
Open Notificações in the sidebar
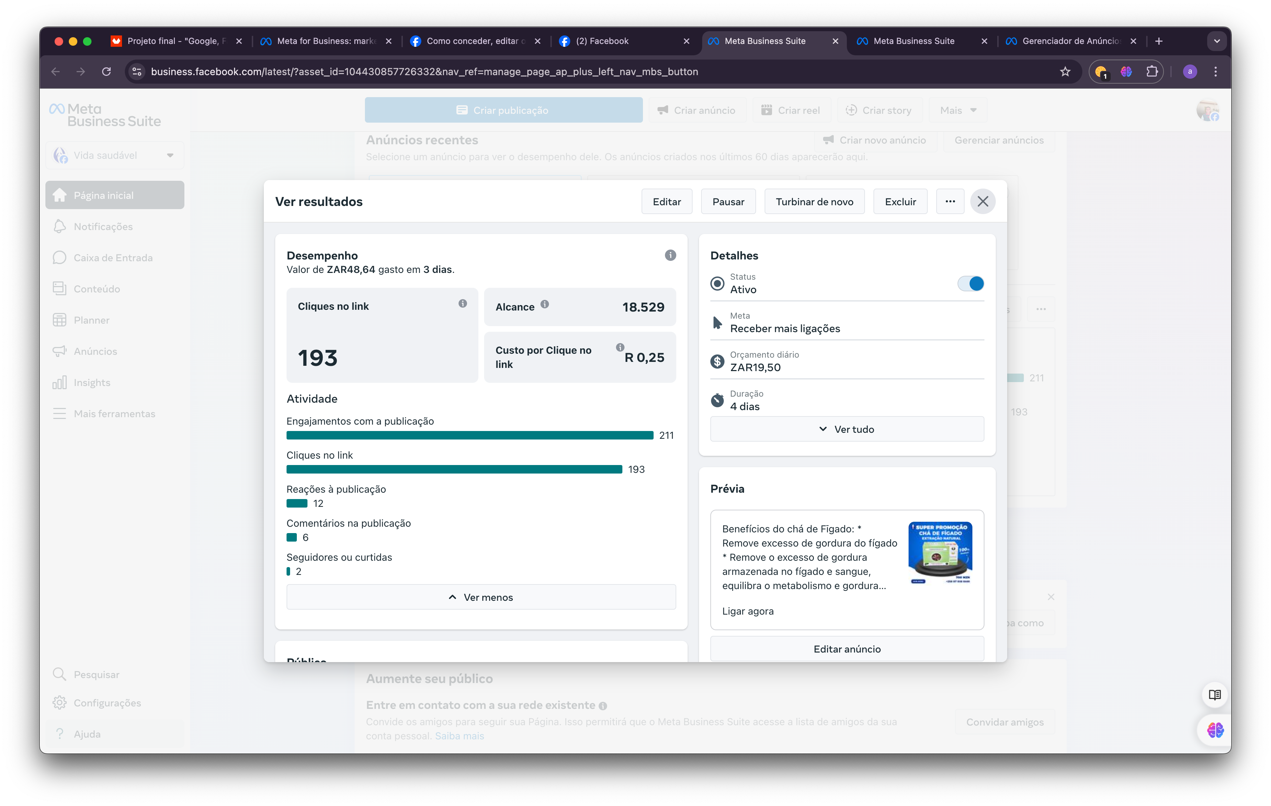coord(115,226)
